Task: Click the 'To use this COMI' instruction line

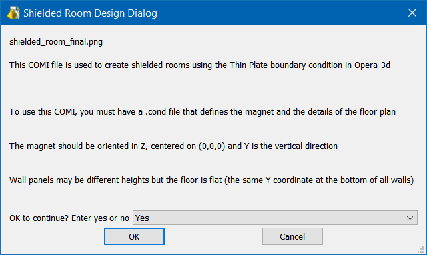Action: [202, 112]
